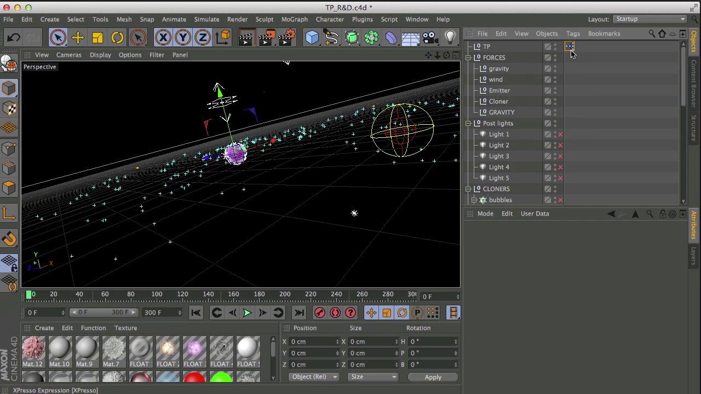The width and height of the screenshot is (701, 394).
Task: Enable keyframe recording for Rotation
Action: pyautogui.click(x=402, y=312)
